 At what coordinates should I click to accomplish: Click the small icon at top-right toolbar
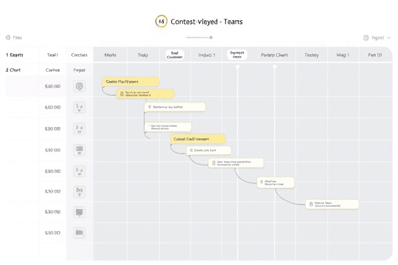pyautogui.click(x=366, y=38)
